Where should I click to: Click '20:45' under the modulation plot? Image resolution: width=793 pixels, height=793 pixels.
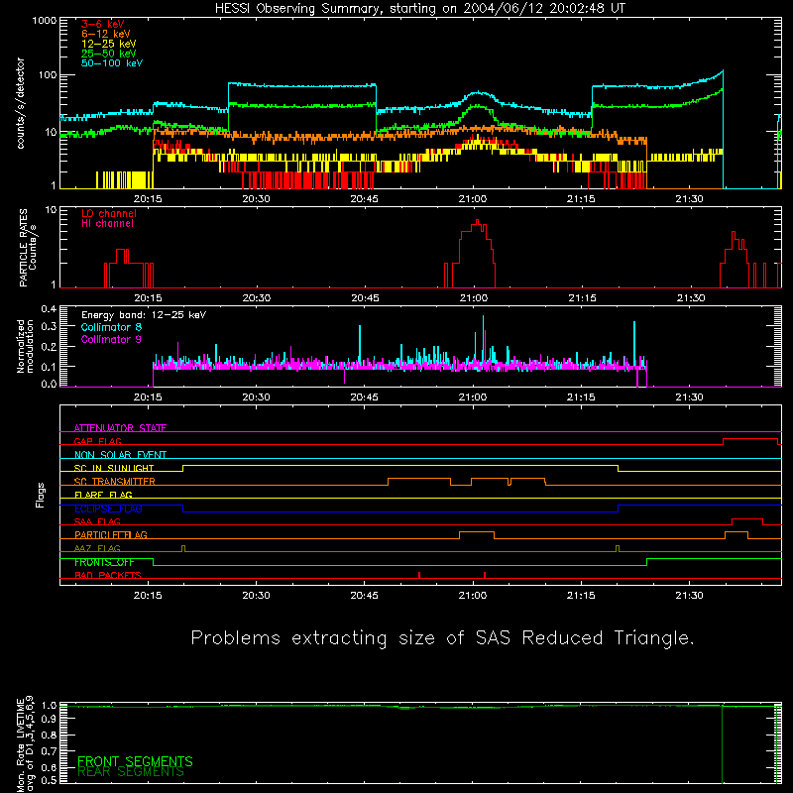364,397
